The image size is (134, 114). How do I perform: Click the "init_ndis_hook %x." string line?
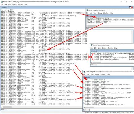point(101,102)
